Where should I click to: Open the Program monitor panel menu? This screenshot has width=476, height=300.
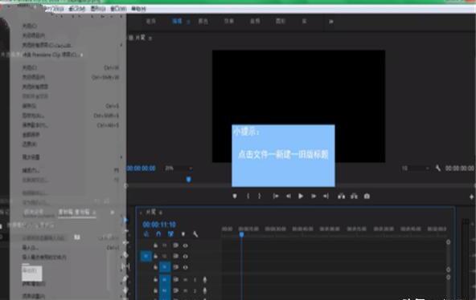[150, 39]
